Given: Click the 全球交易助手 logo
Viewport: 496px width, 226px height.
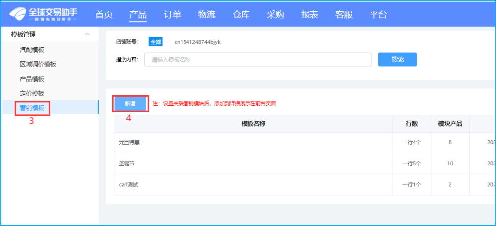Looking at the screenshot, I should pyautogui.click(x=43, y=14).
